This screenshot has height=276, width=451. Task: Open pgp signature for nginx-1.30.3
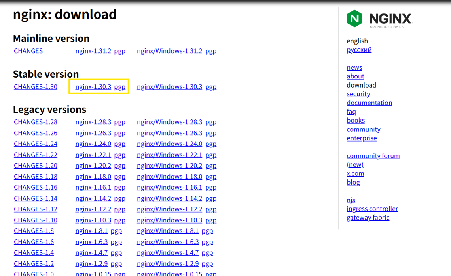[x=119, y=87]
